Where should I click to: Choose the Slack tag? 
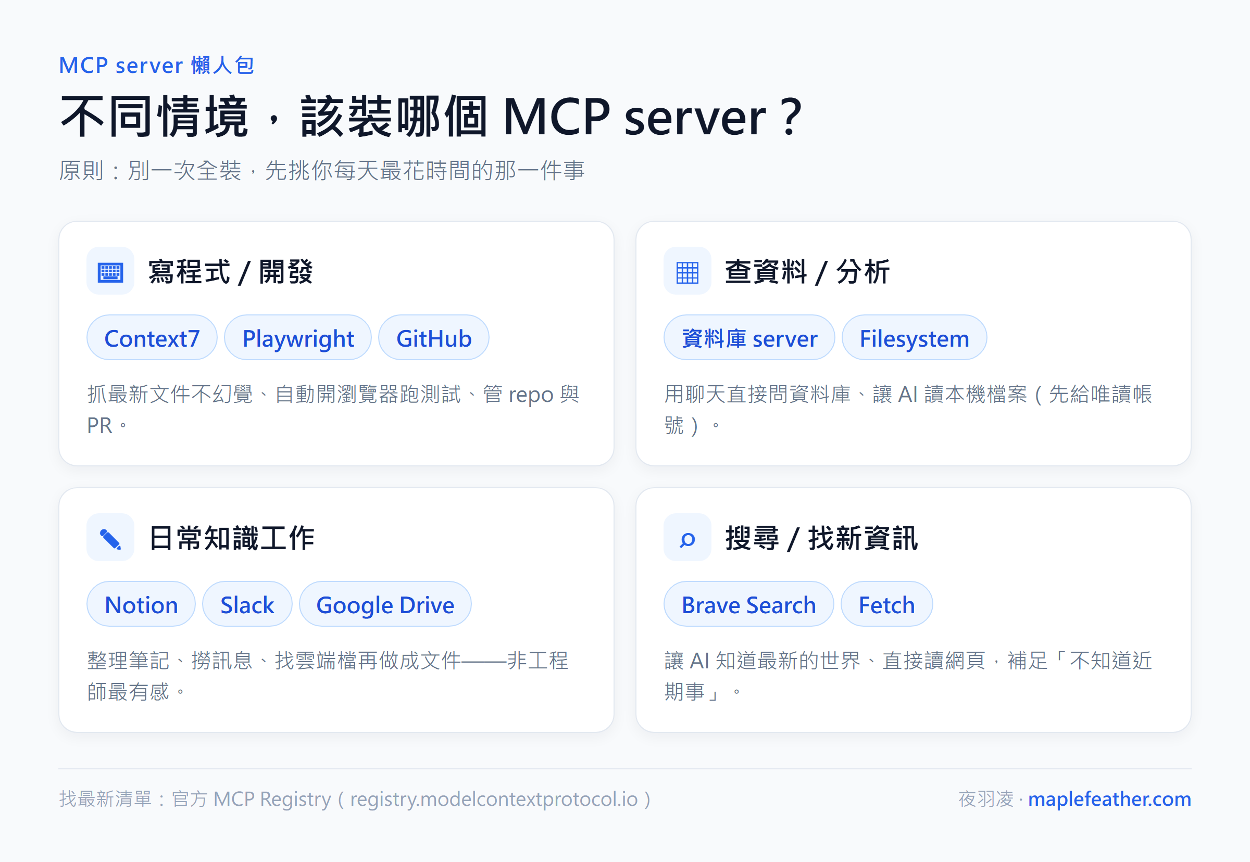click(x=247, y=604)
